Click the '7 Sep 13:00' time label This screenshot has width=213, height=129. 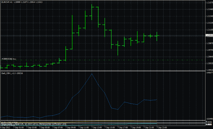(x=97, y=128)
